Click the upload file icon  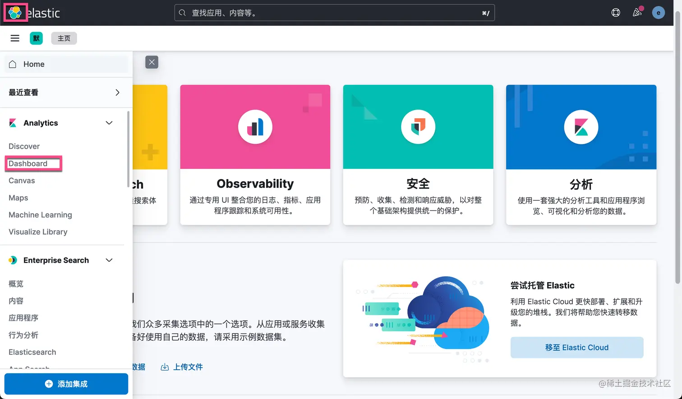point(165,367)
